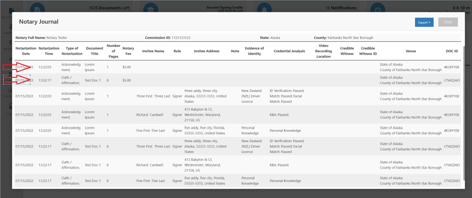The image size is (472, 198).
Task: Open the Notifications bell icon
Action: (x=262, y=9)
